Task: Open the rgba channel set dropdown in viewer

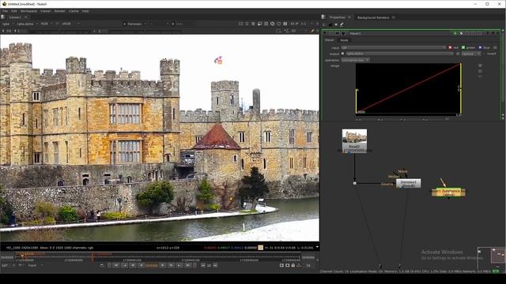Action: (x=8, y=24)
